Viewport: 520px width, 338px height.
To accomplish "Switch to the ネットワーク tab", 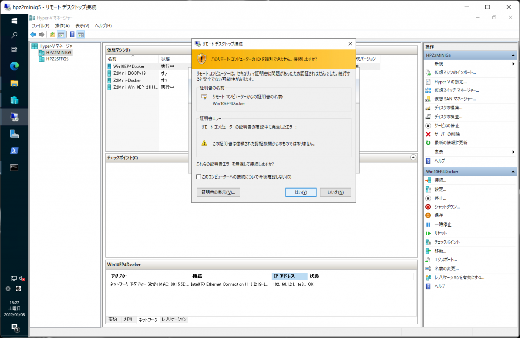I will pos(148,319).
